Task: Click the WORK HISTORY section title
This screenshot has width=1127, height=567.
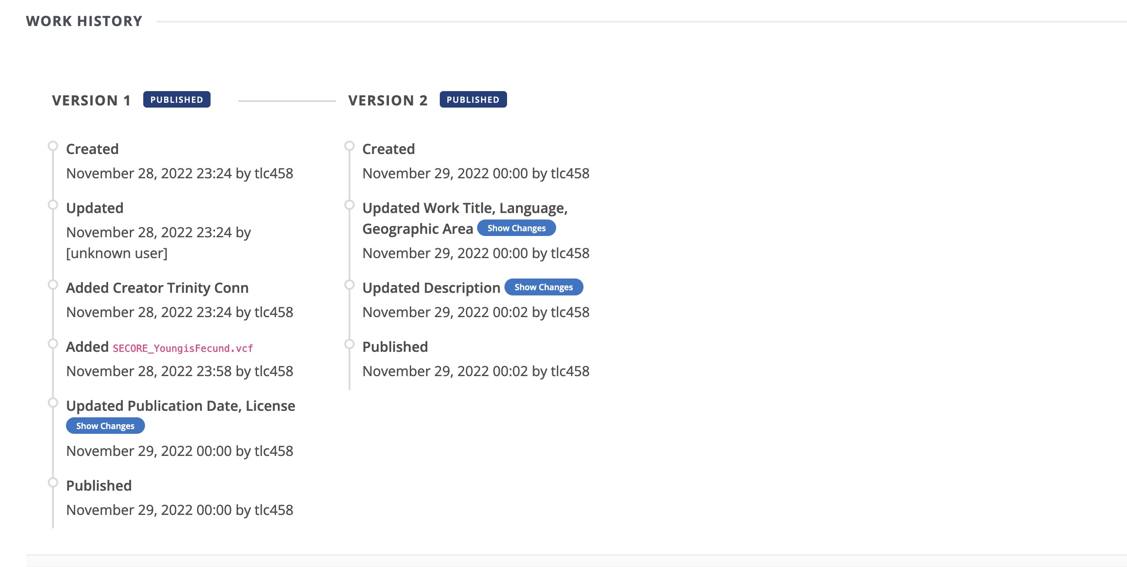Action: click(x=83, y=20)
